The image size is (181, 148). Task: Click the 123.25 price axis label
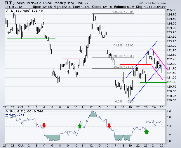(172, 41)
